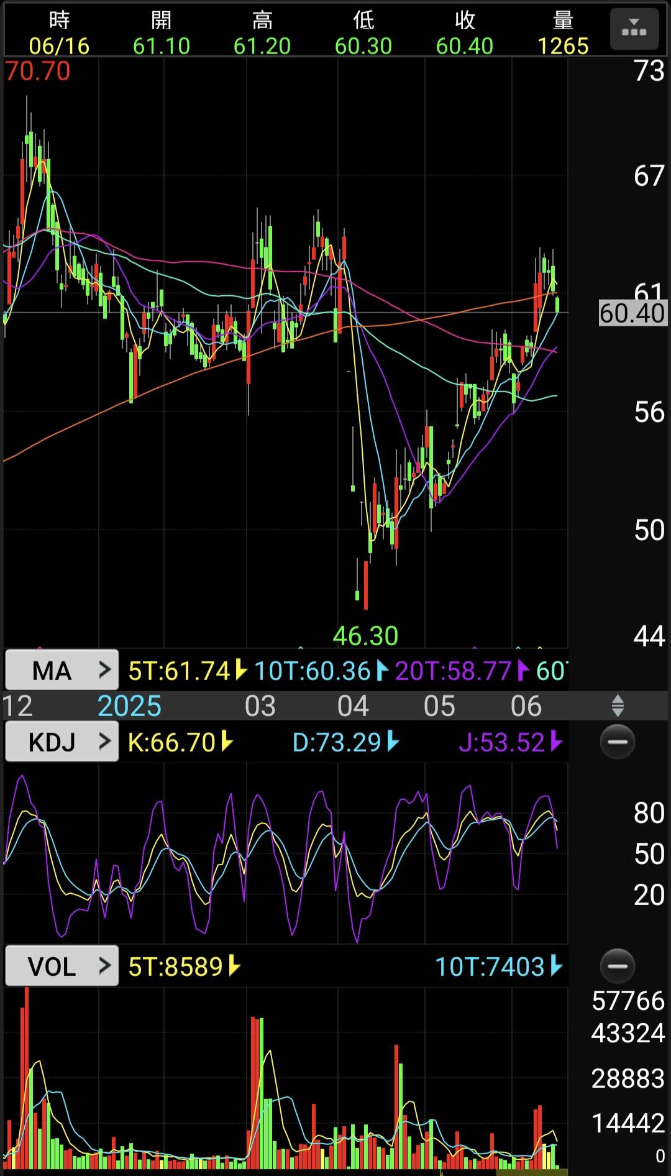Collapse the KDJ indicator panel with minus button

[x=618, y=742]
